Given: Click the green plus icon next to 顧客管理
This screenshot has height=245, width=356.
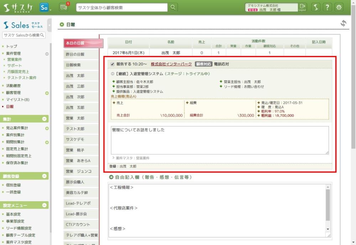Looking at the screenshot, I should point(47,93).
